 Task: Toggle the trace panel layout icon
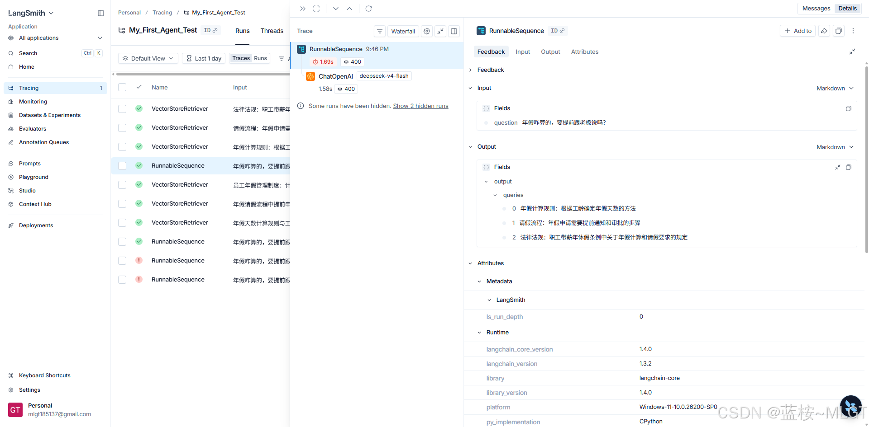454,31
